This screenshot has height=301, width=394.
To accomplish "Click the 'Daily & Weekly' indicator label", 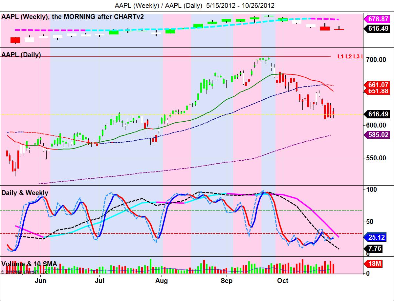I will (25, 193).
